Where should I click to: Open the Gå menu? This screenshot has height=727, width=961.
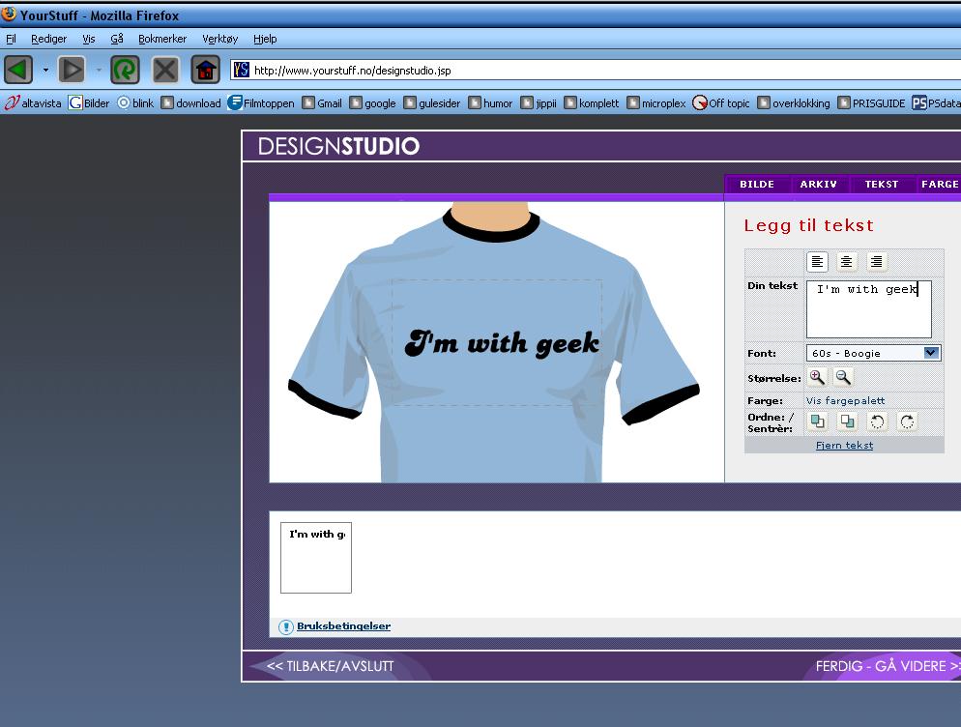(117, 39)
